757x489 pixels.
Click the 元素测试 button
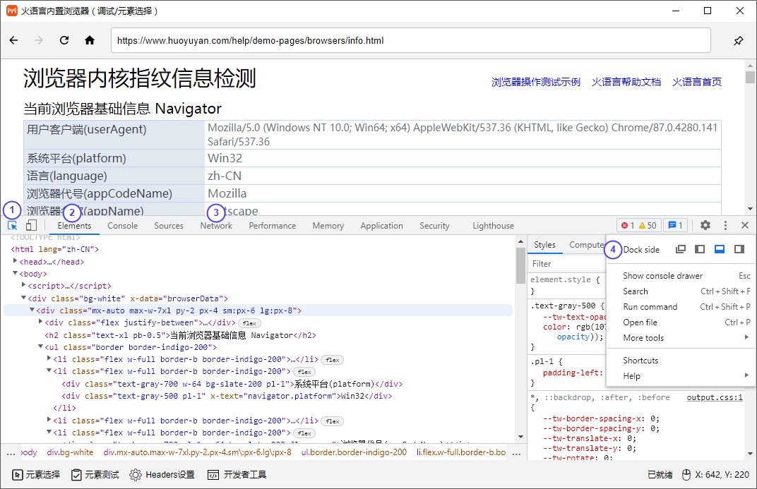point(95,474)
